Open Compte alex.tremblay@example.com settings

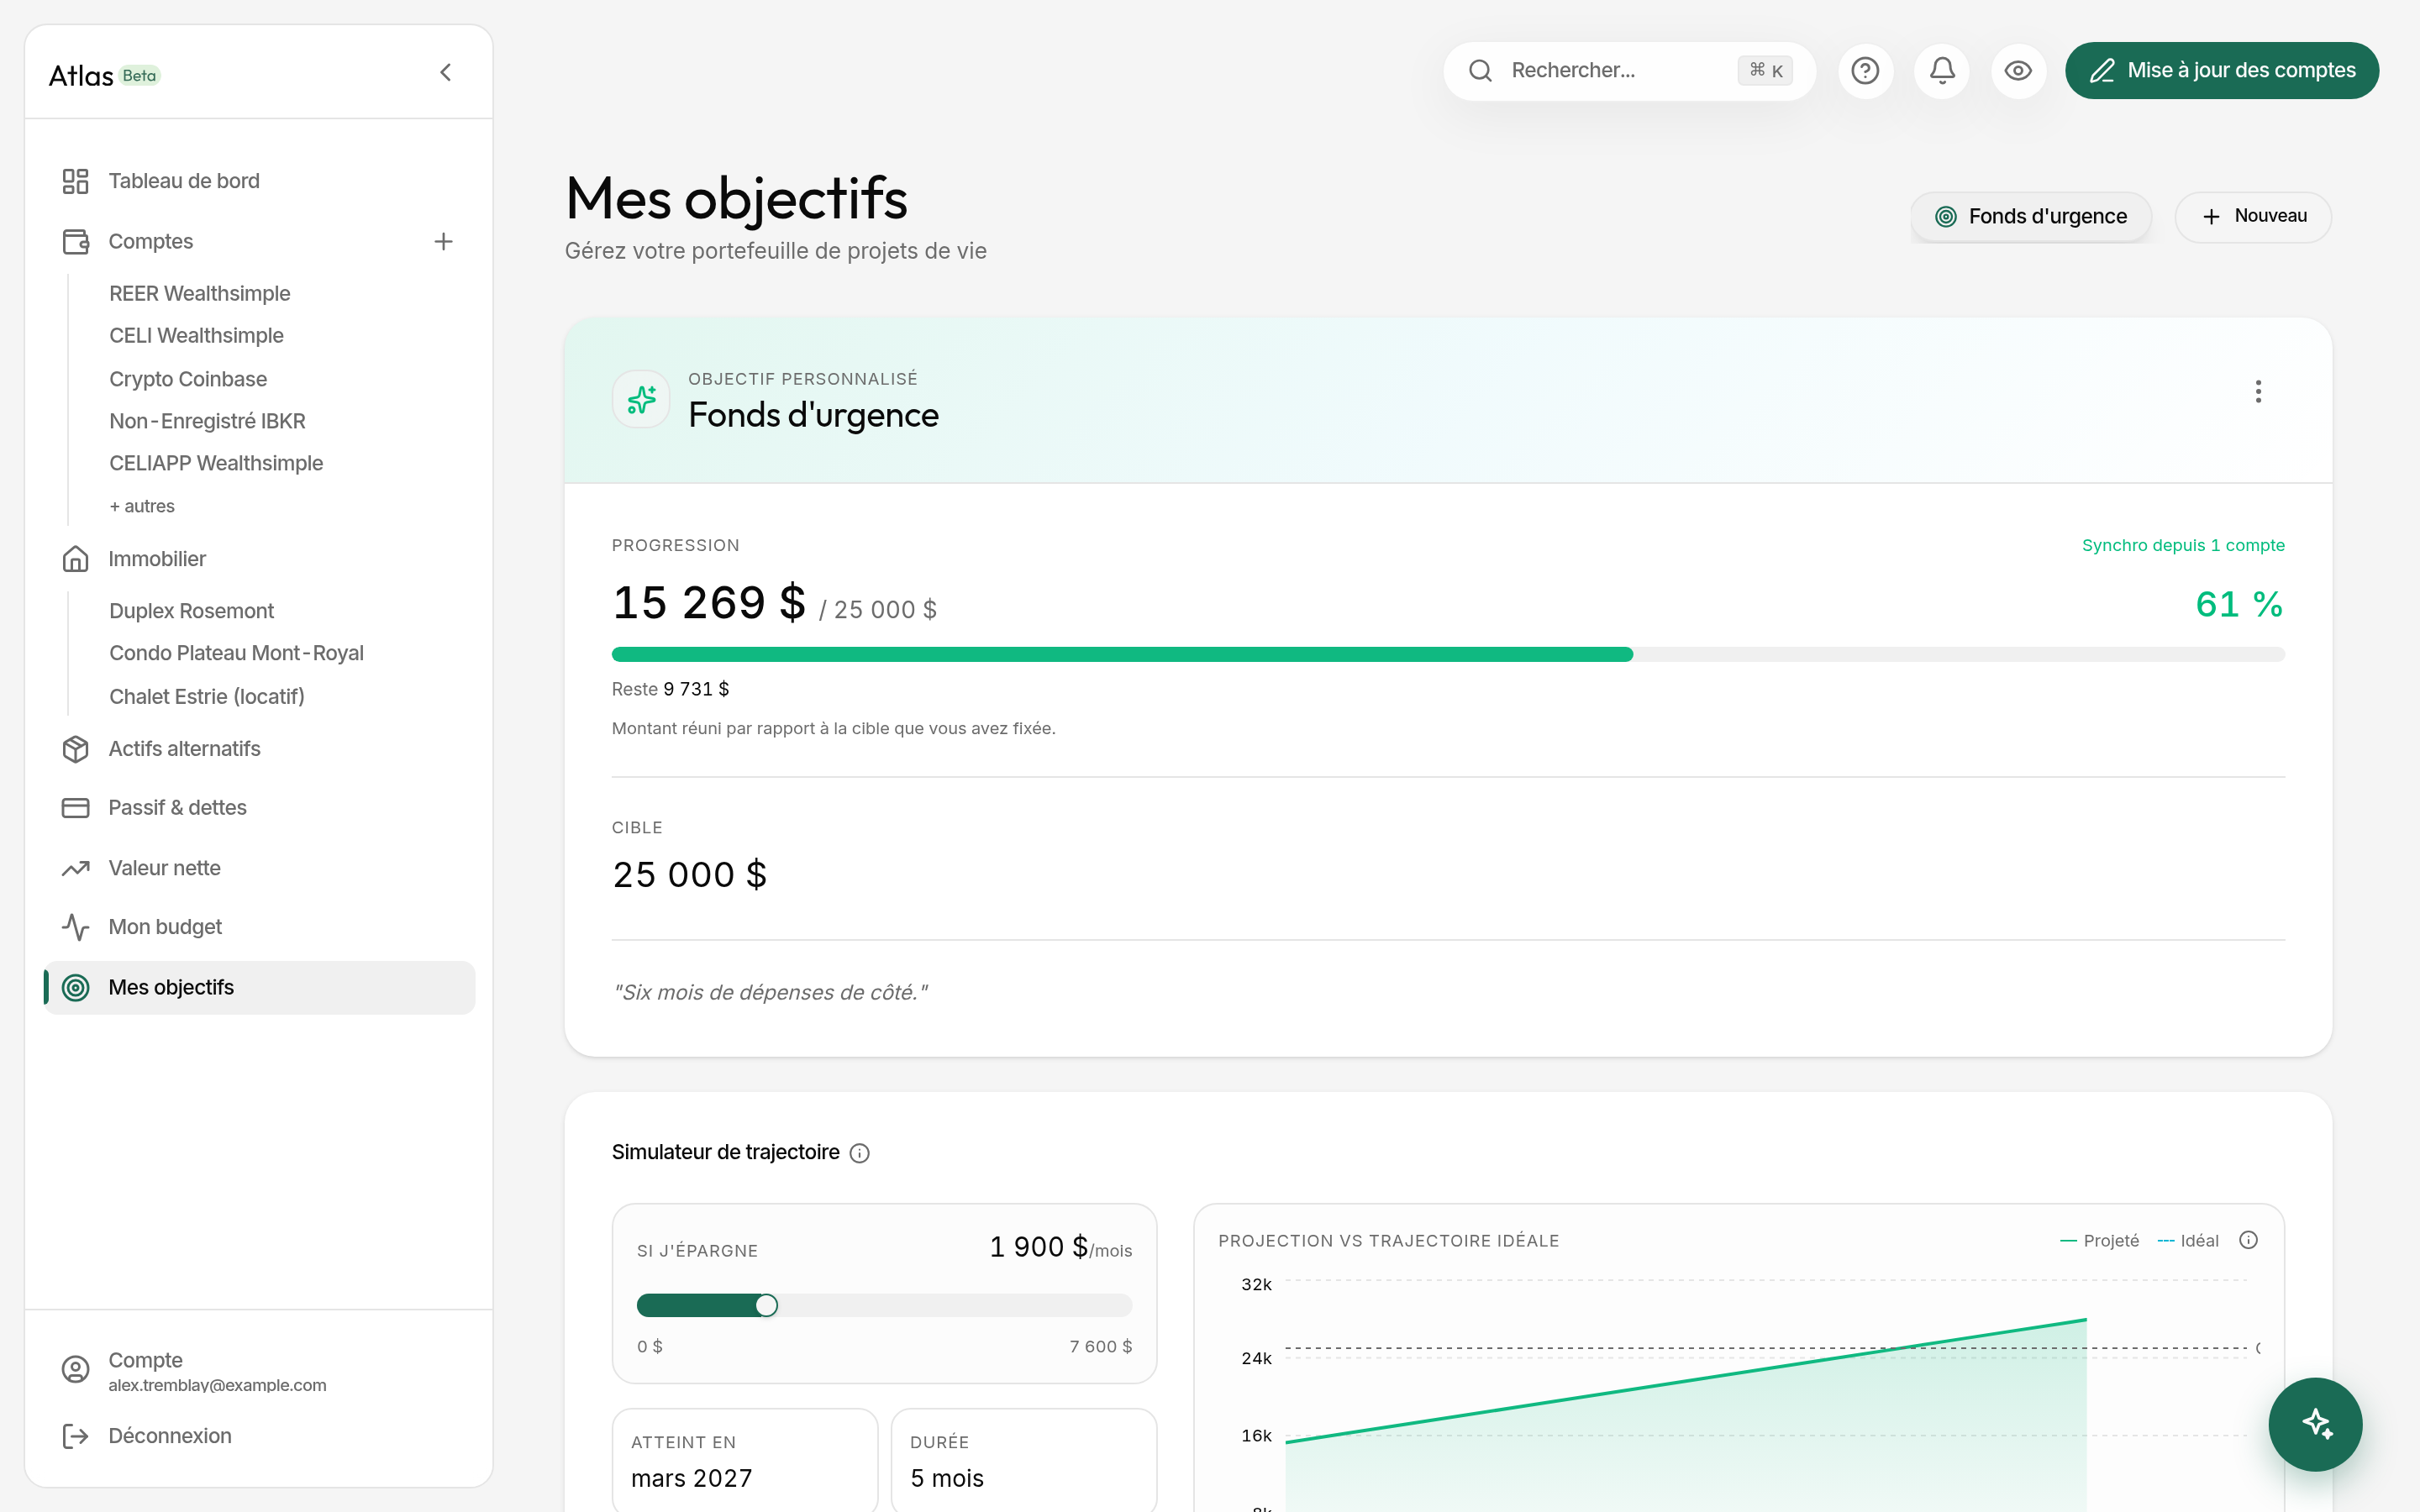coord(217,1371)
